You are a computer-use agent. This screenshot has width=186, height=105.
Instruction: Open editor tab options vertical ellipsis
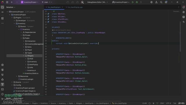(179, 7)
